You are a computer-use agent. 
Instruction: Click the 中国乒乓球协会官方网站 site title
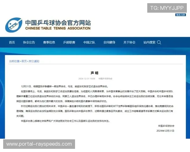pos(58,23)
